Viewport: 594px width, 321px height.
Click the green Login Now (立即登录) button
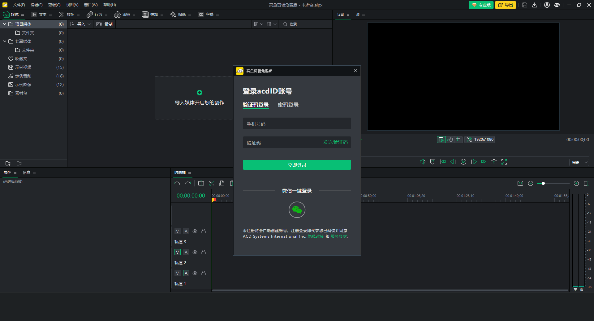tap(297, 165)
